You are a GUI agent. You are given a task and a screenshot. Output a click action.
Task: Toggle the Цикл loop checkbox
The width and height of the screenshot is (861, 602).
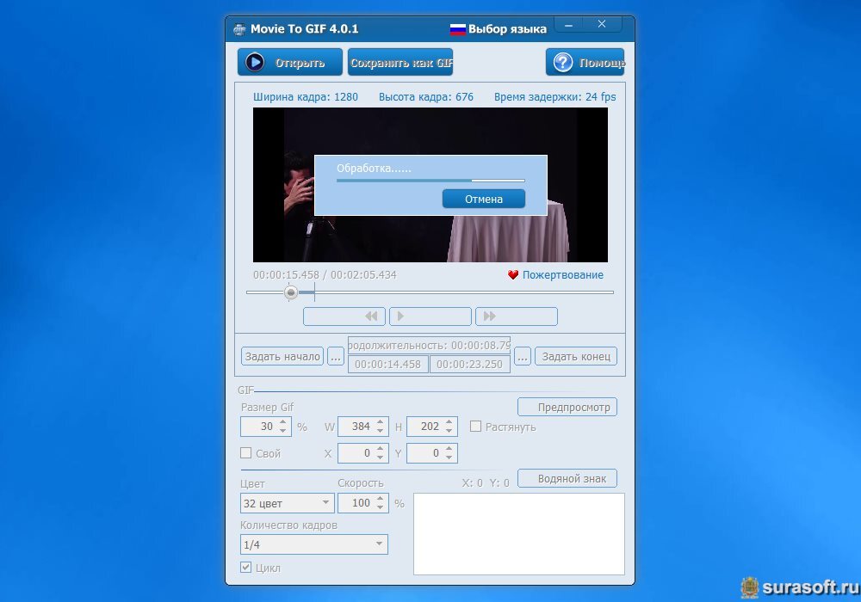click(246, 568)
